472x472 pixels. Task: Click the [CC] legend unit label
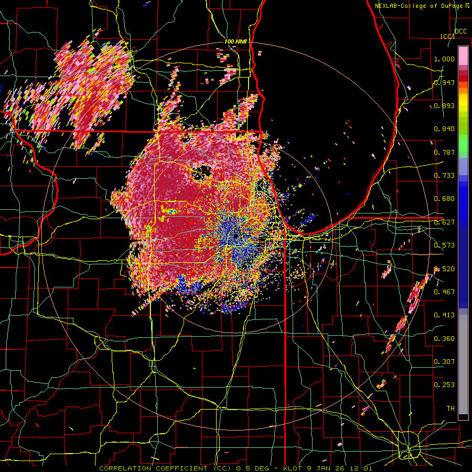pyautogui.click(x=447, y=36)
